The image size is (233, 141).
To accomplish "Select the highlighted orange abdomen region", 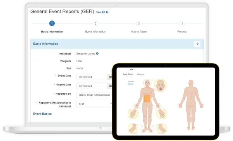I will pyautogui.click(x=147, y=99).
